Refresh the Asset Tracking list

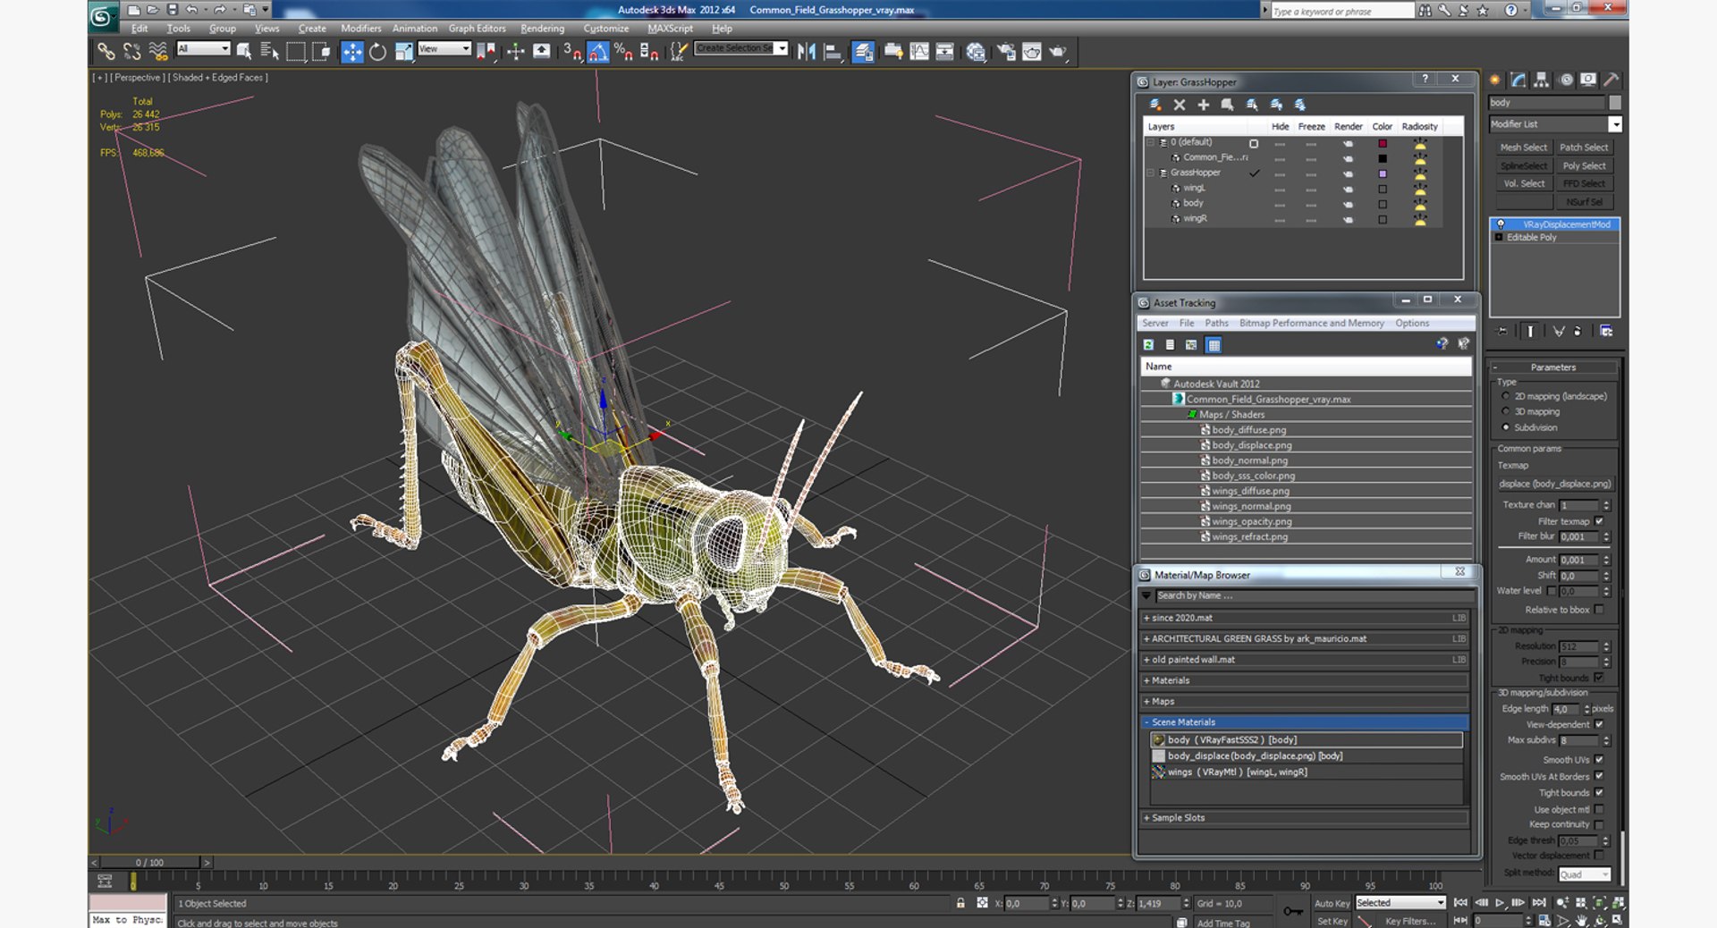[1149, 344]
